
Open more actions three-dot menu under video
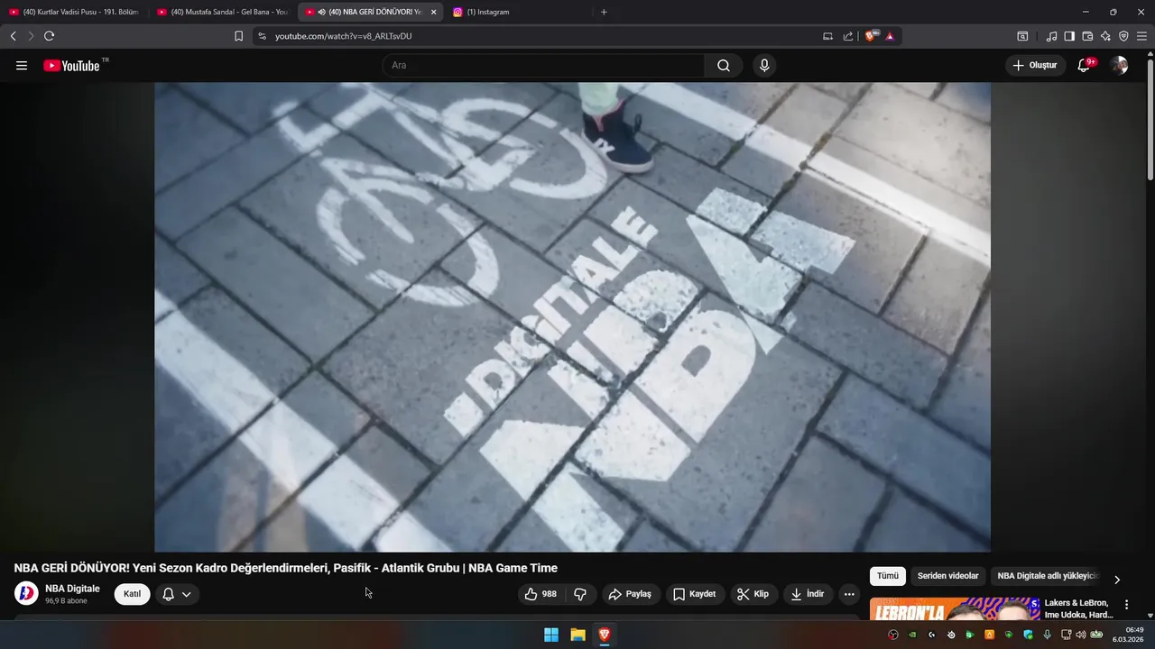point(848,594)
